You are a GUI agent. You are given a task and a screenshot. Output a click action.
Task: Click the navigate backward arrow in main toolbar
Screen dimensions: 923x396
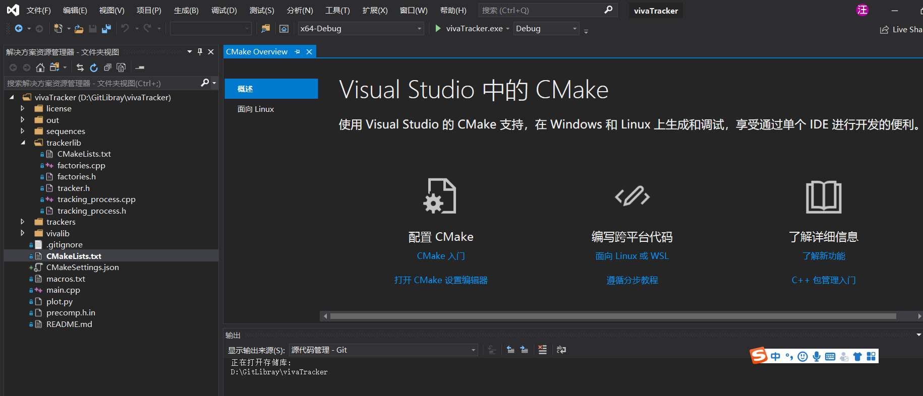tap(19, 29)
